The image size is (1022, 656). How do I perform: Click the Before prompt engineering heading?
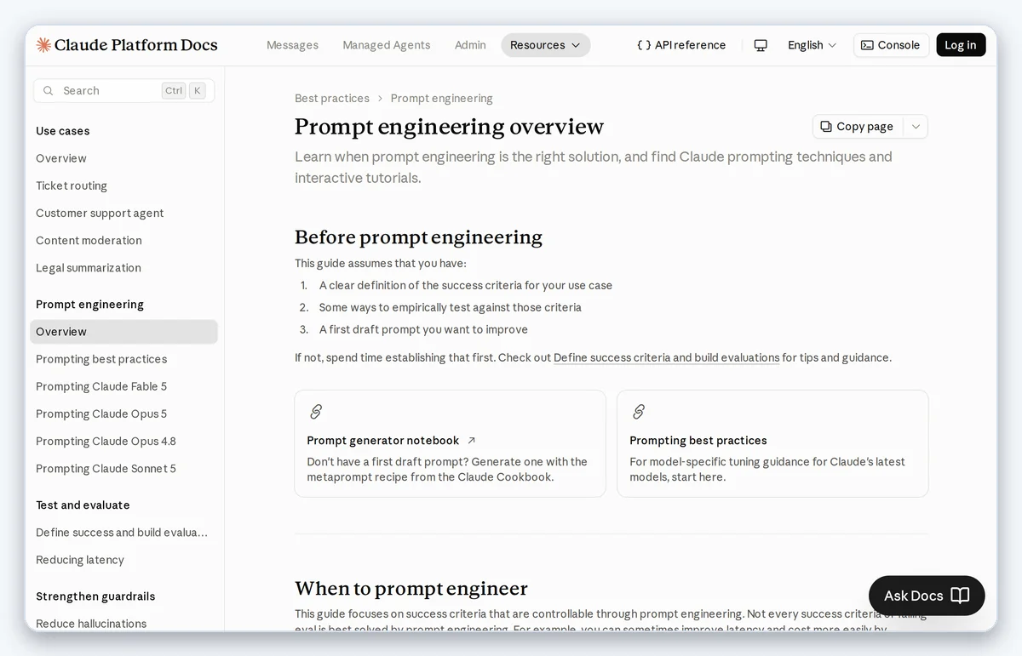tap(418, 237)
